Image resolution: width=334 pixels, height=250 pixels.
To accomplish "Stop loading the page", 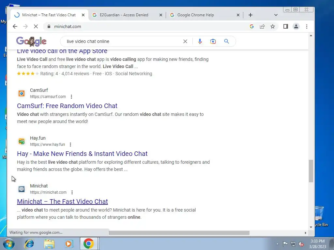I will 36,26.
